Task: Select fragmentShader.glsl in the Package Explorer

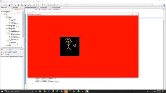Action: tap(15, 38)
